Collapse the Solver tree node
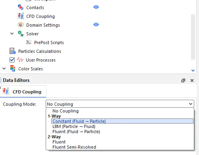Viewport: 199px width, 155px height. point(12,33)
